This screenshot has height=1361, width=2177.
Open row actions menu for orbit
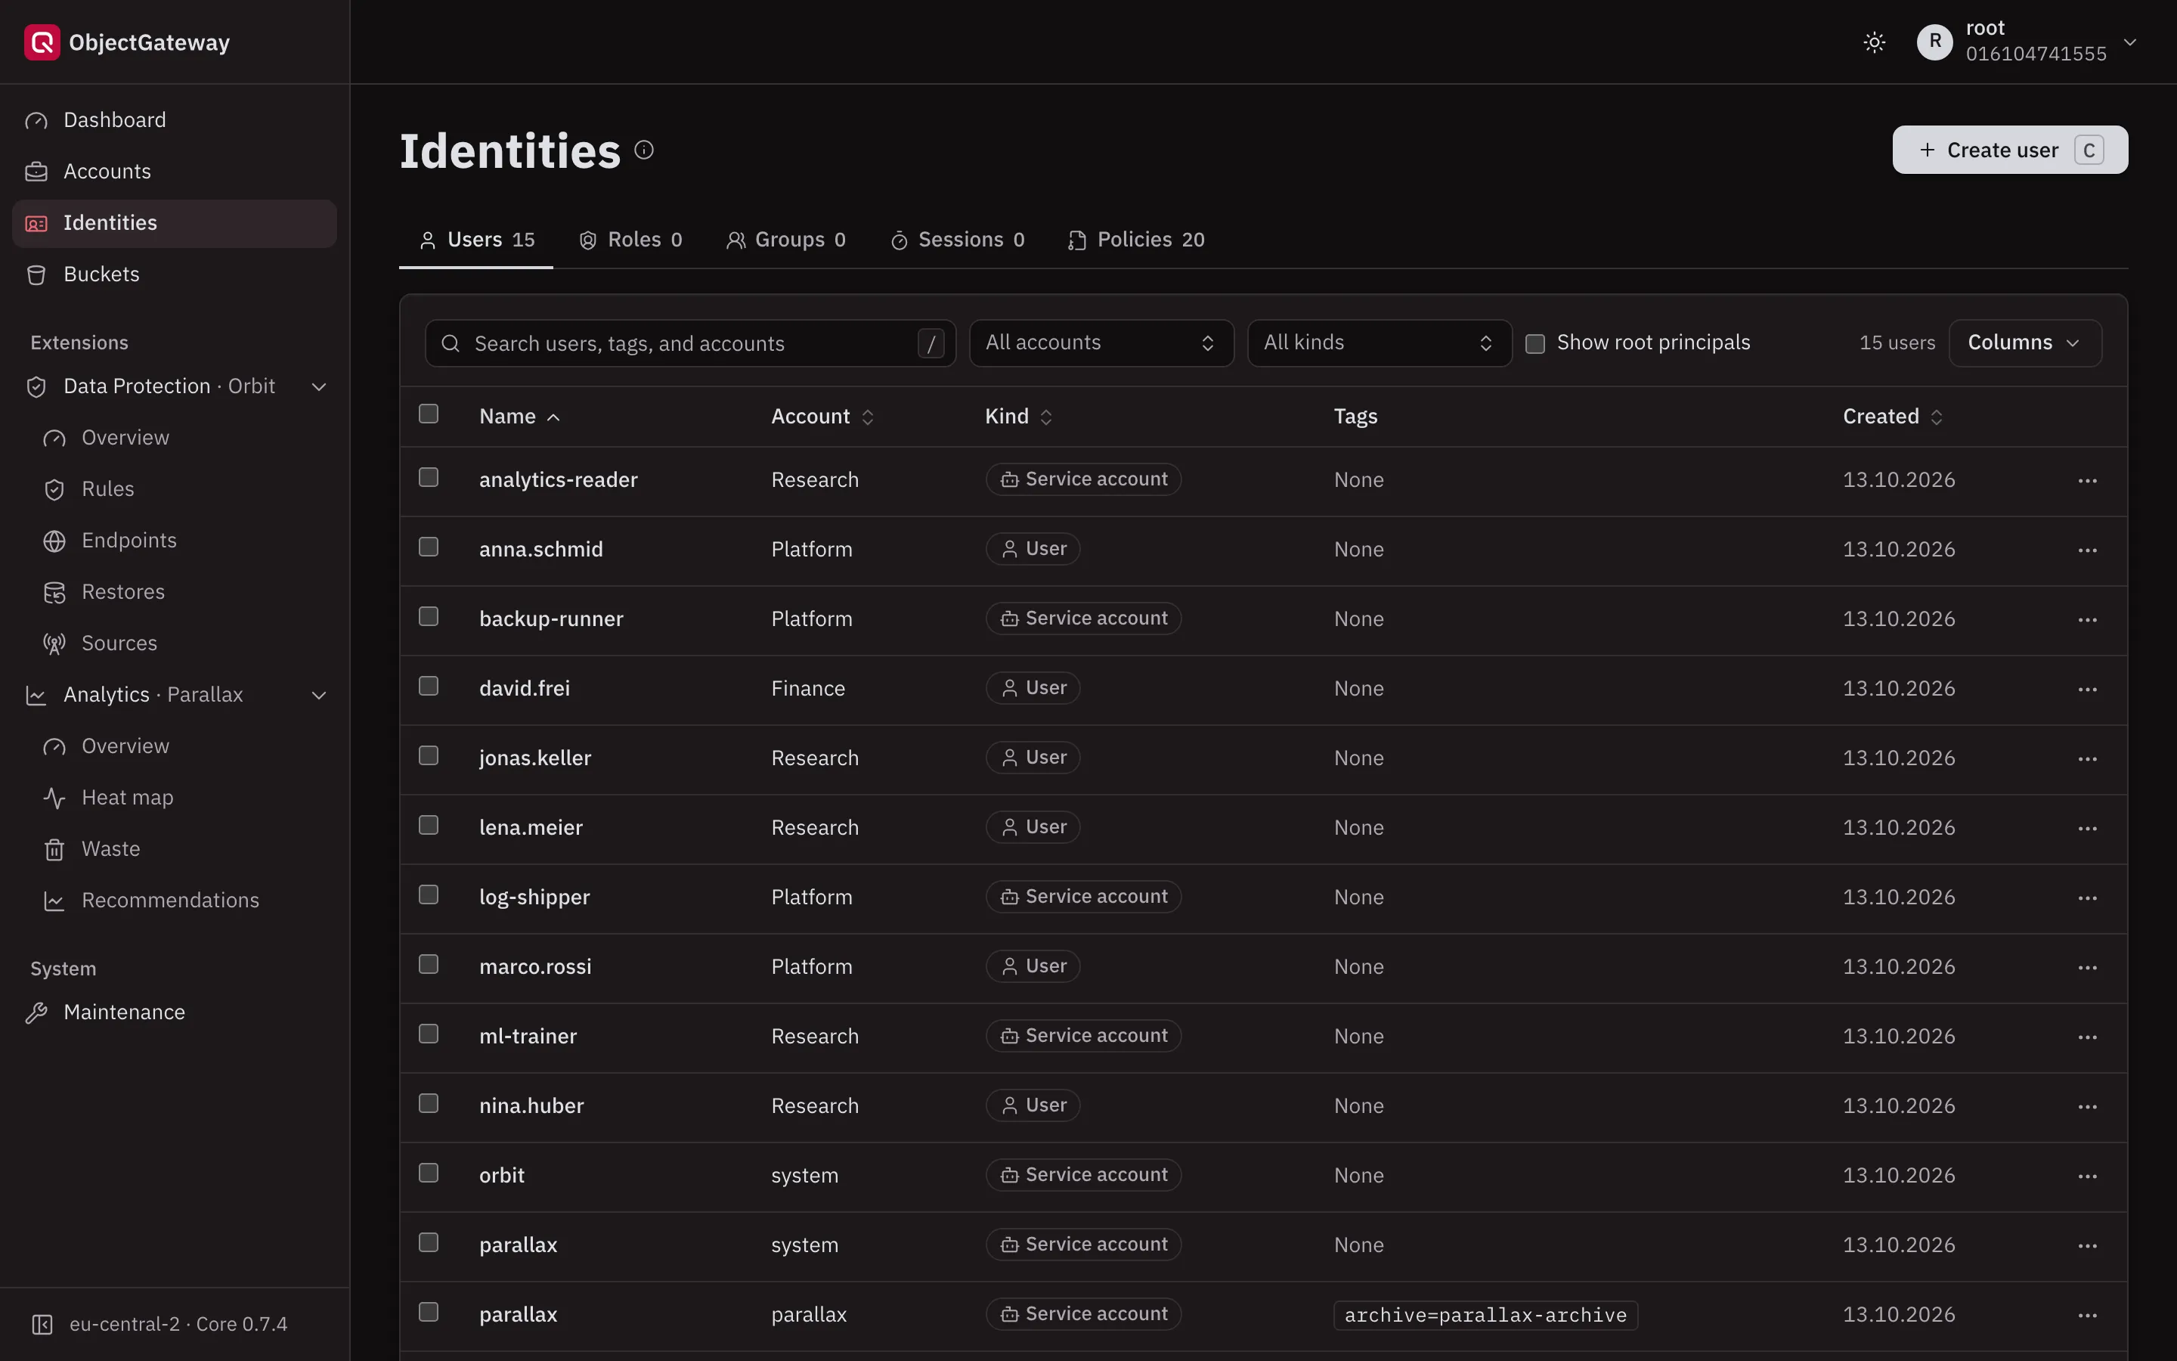pos(2087,1176)
